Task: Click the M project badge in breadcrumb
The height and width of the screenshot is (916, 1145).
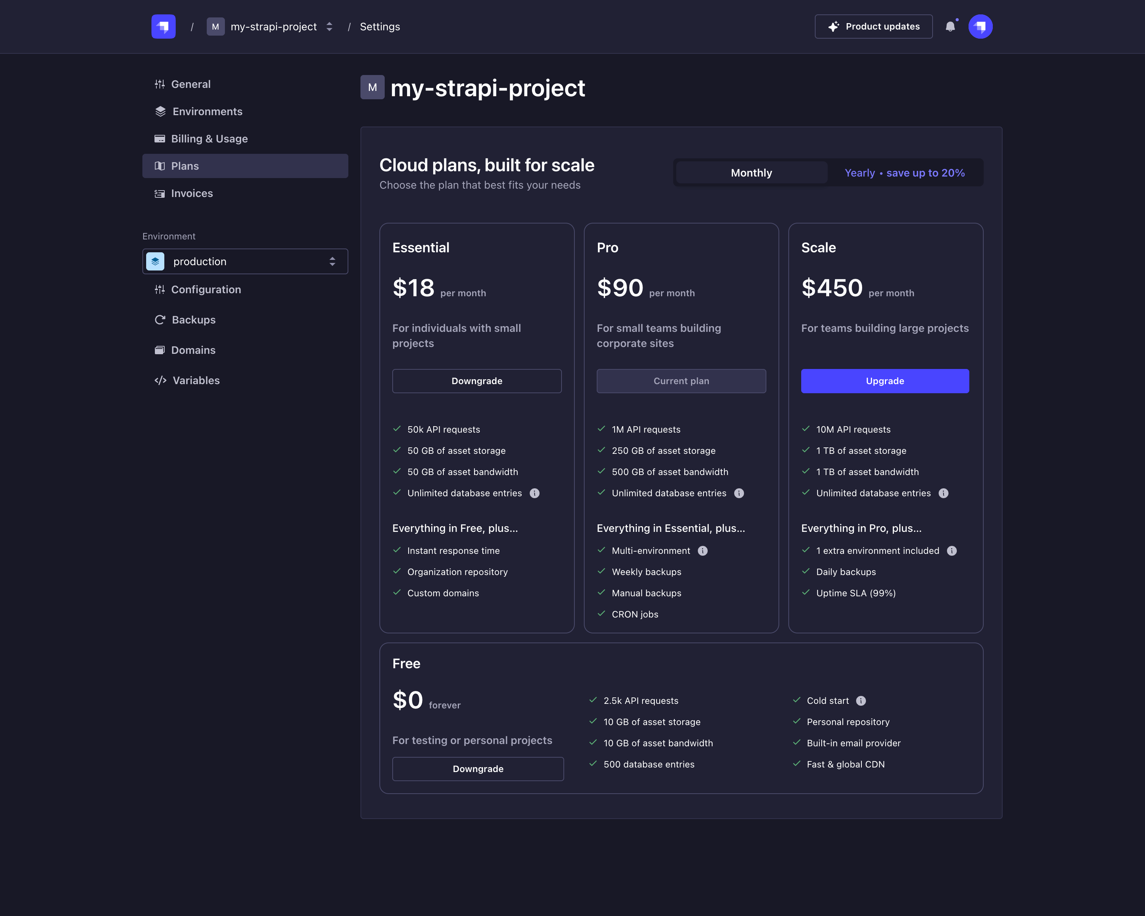Action: (215, 27)
